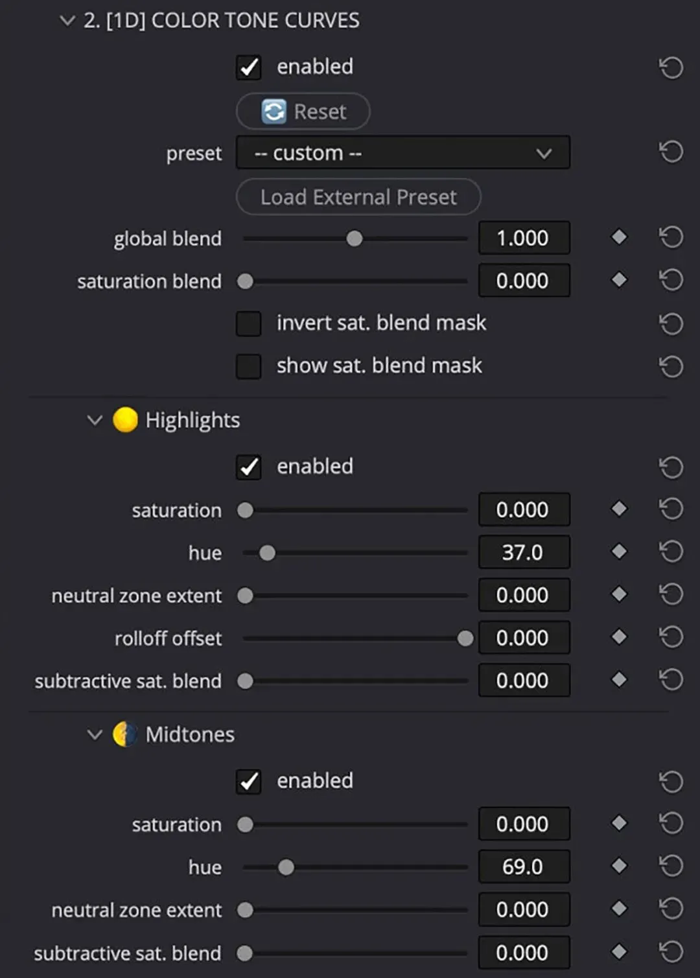The image size is (700, 978).
Task: Toggle show sat. blend mask checkbox
Action: point(249,366)
